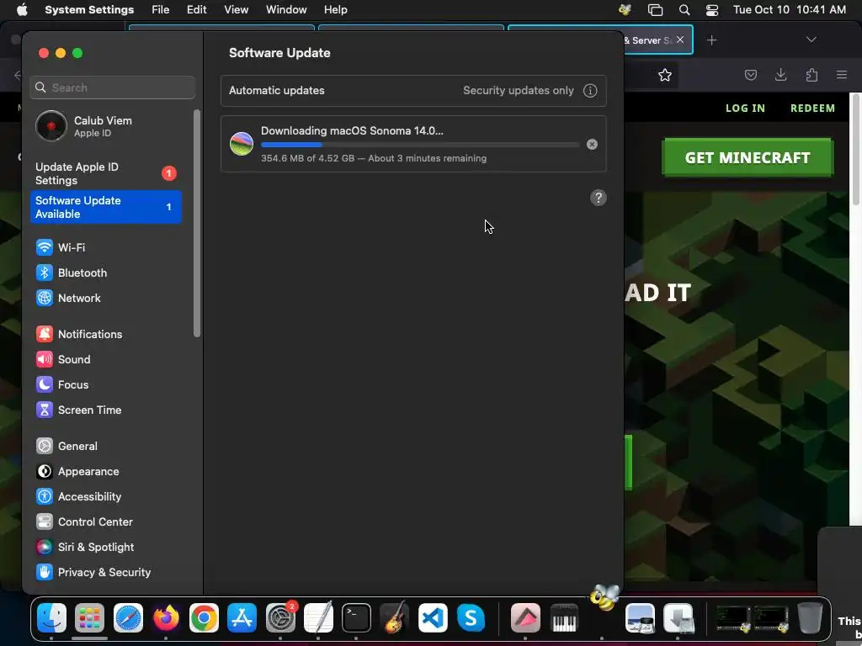Open a new browser tab
This screenshot has height=646, width=862.
click(x=712, y=40)
